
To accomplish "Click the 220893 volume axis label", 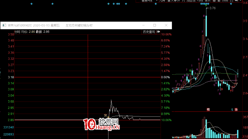I will (9, 134).
